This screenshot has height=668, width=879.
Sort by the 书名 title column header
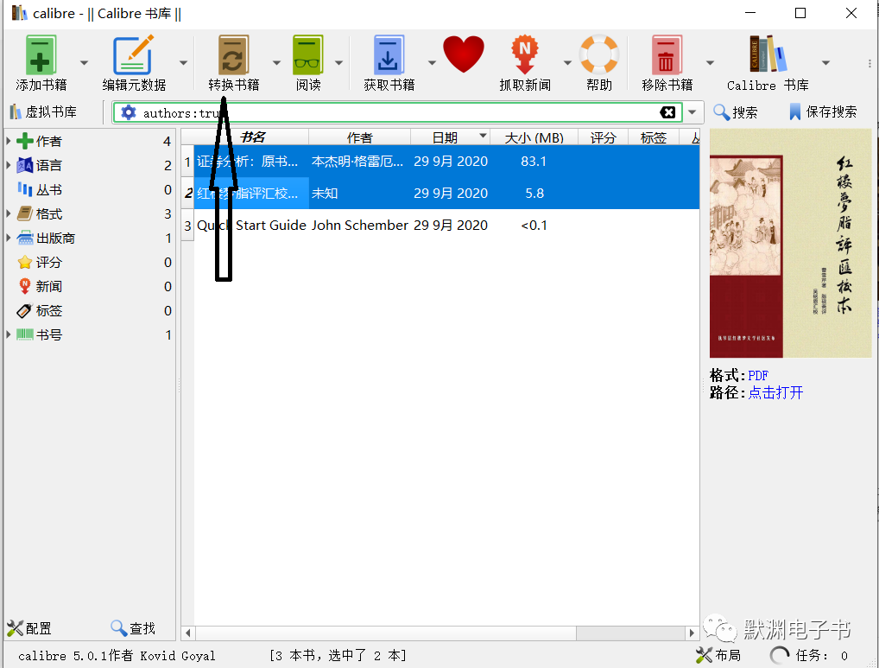[x=252, y=137]
